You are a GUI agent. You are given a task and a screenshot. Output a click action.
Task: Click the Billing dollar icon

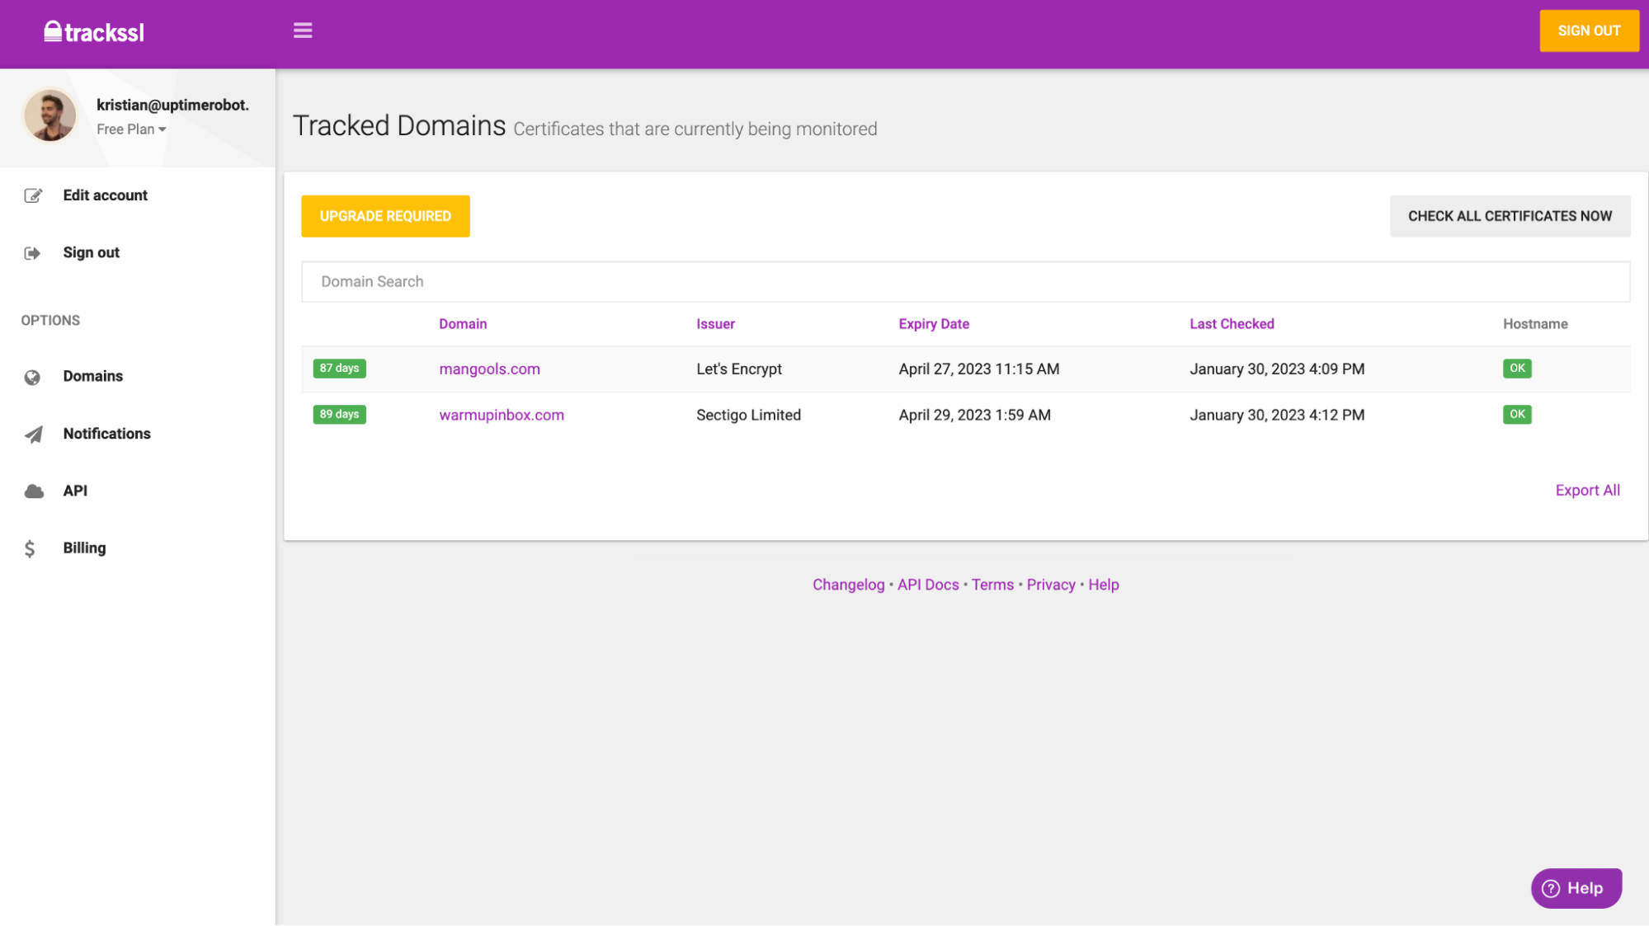[x=30, y=548]
